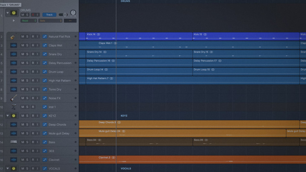Adjust the DRUMS track pan knob
The width and height of the screenshot is (306, 172).
tap(73, 13)
